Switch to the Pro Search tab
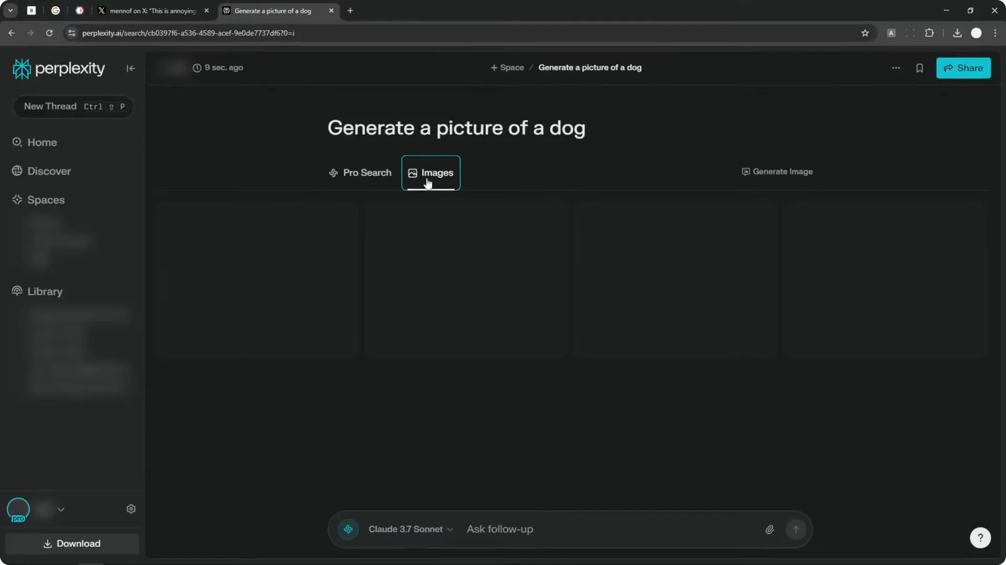 360,173
